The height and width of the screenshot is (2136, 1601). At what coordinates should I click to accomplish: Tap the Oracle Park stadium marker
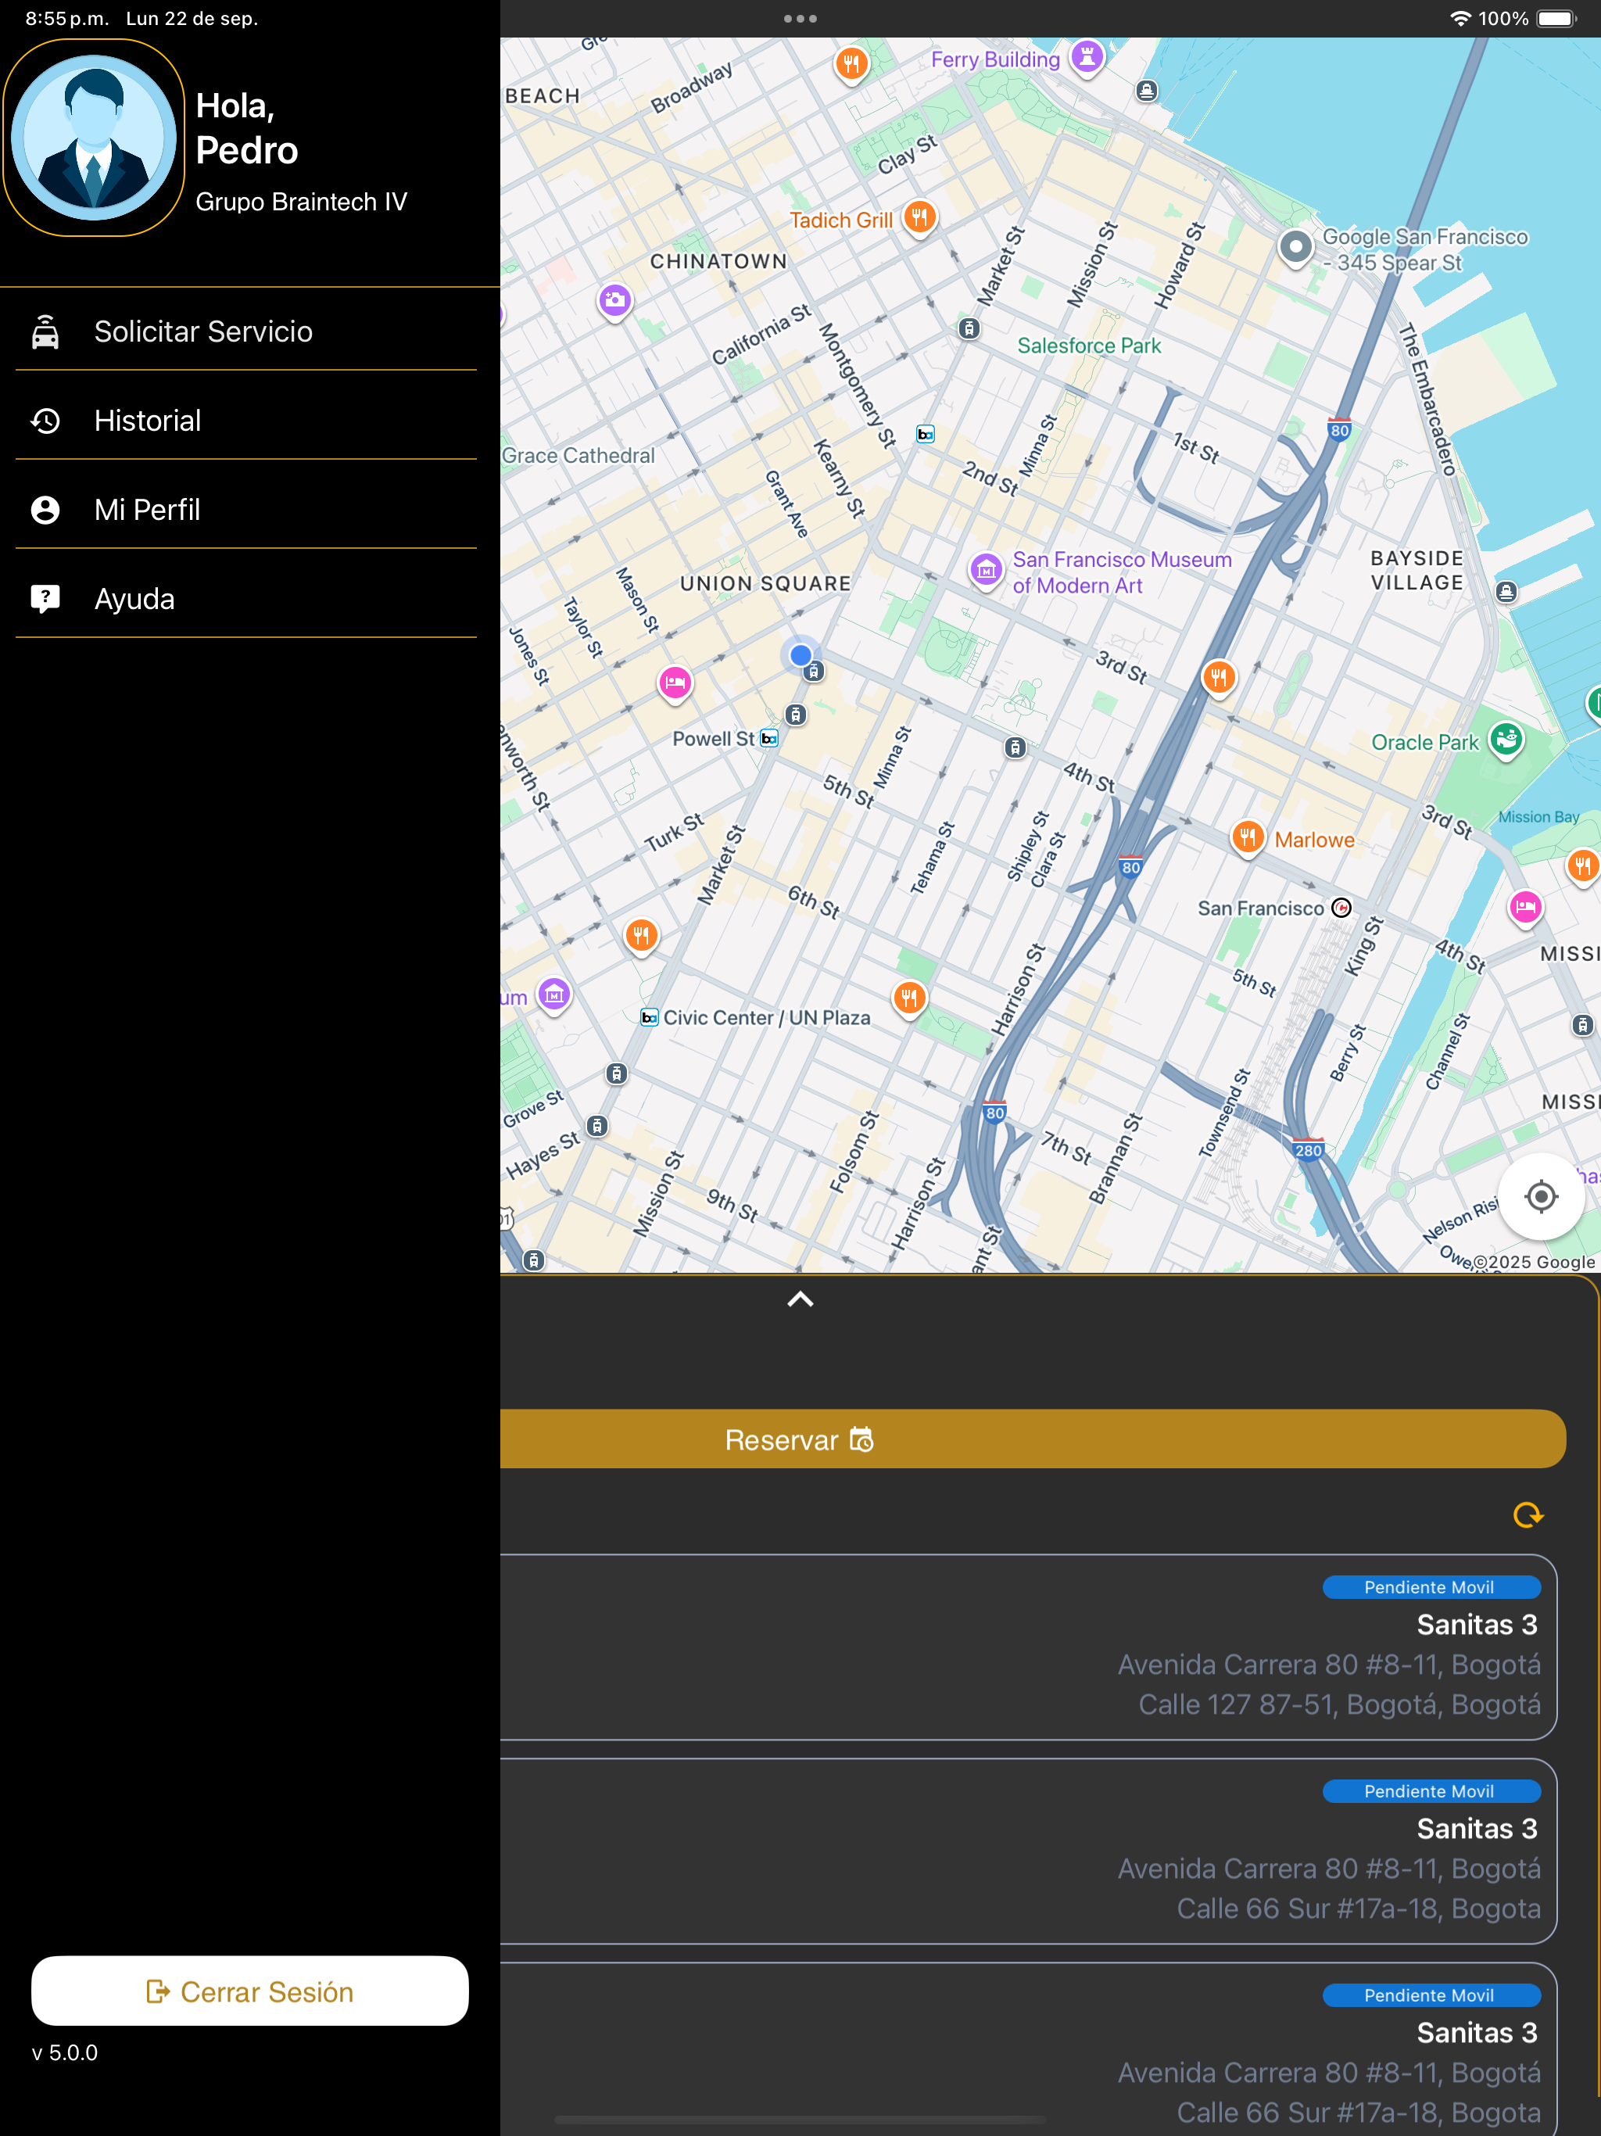coord(1506,740)
